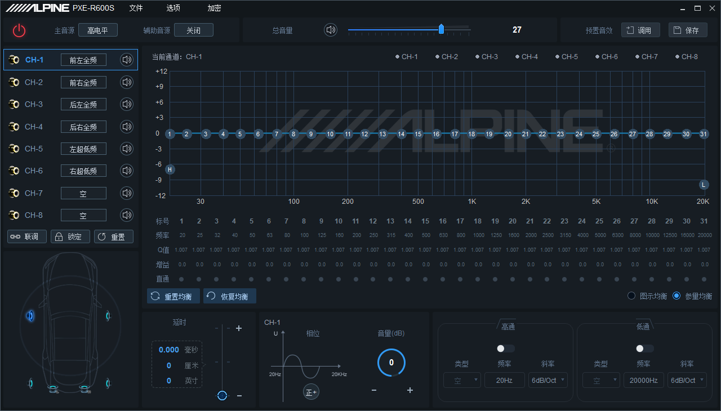
Task: Mute the CH-8 channel speaker
Action: [x=127, y=215]
